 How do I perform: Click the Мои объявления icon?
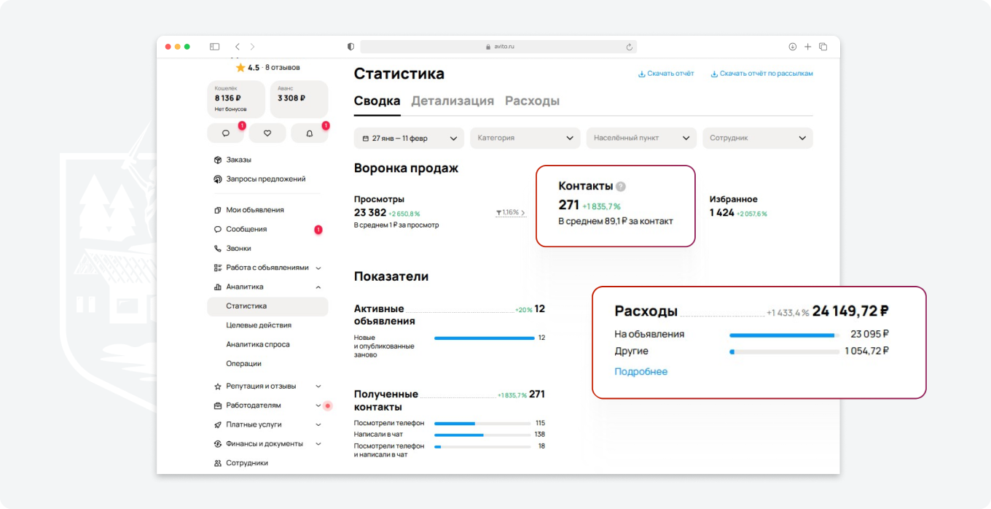pos(217,210)
